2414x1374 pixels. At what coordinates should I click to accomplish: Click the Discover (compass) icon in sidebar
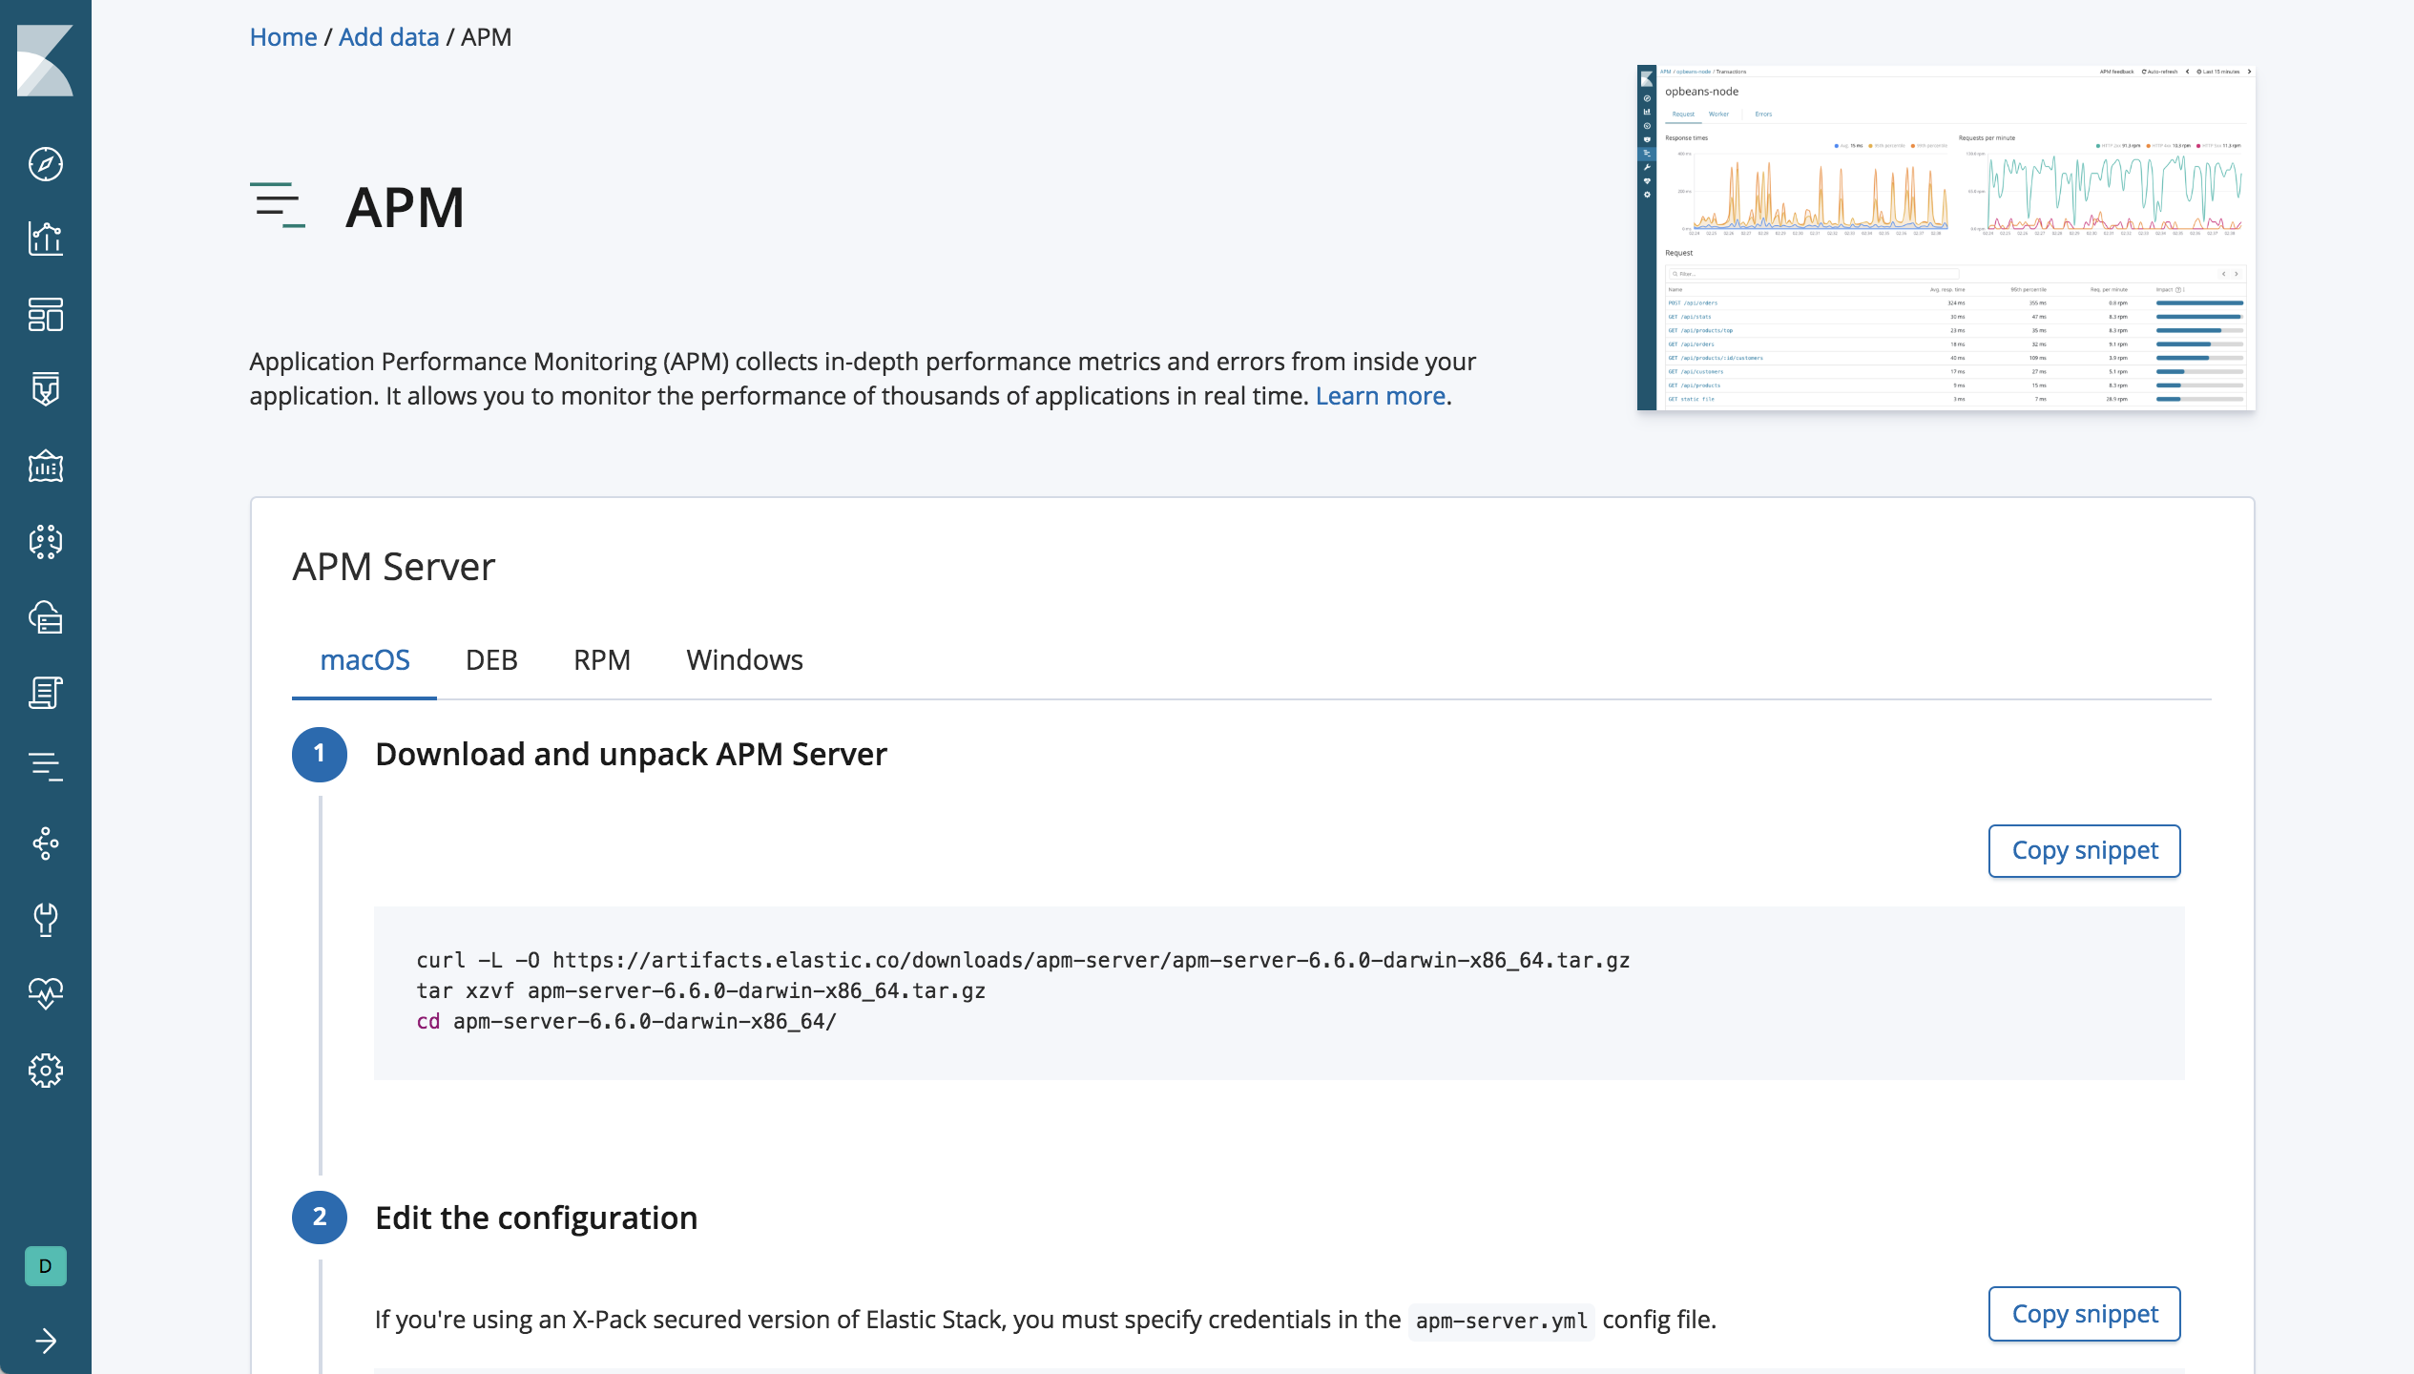click(x=45, y=162)
